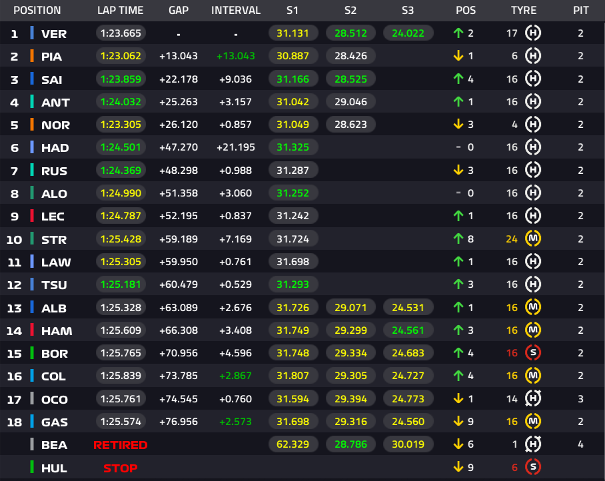Click OCO's used hard tyre icon
The height and width of the screenshot is (481, 605).
click(533, 398)
